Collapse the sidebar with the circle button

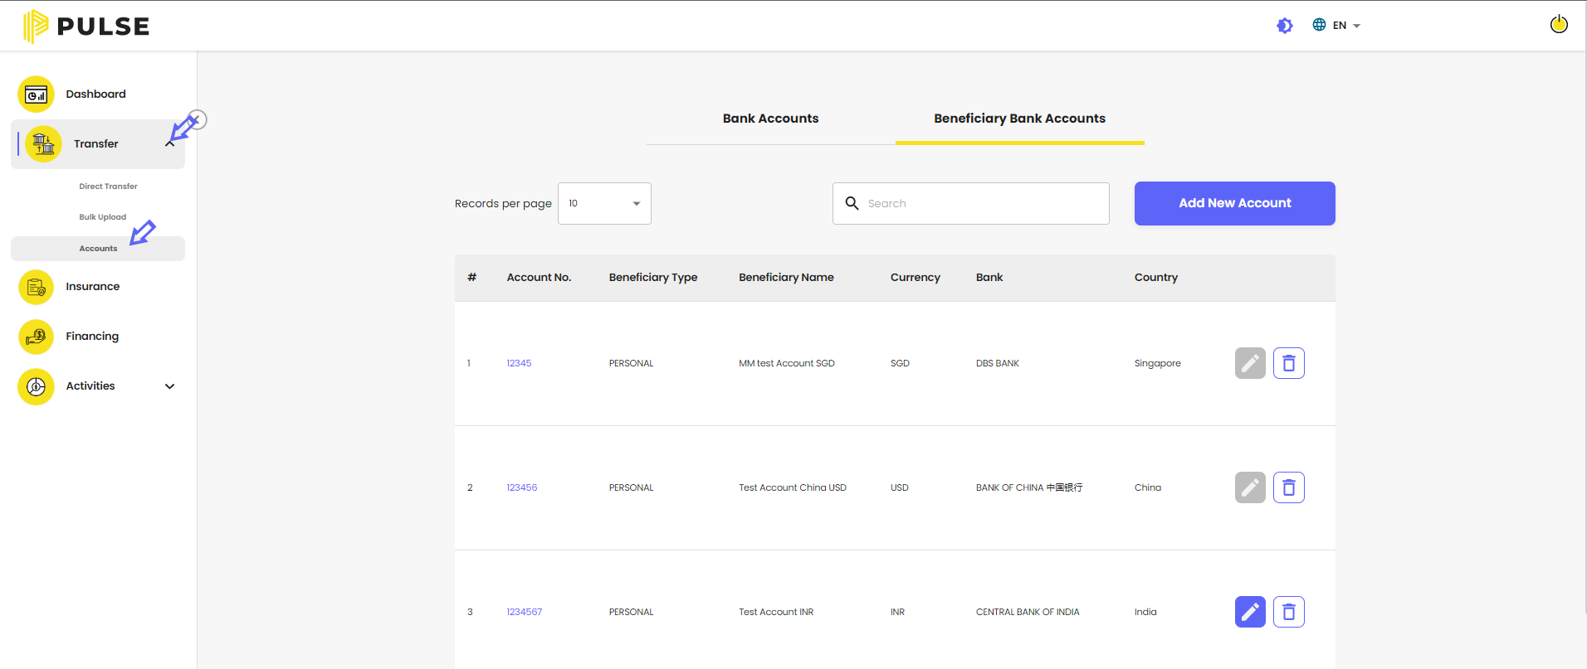(x=198, y=119)
